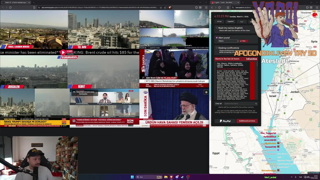The height and width of the screenshot is (180, 320).
Task: Enable Read city names (English) checkbox
Action: click(217, 28)
